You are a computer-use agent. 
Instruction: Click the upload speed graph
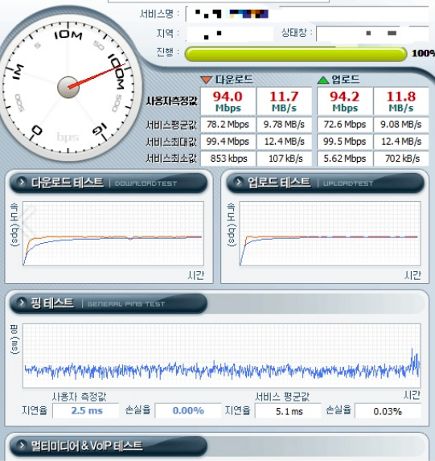point(330,234)
